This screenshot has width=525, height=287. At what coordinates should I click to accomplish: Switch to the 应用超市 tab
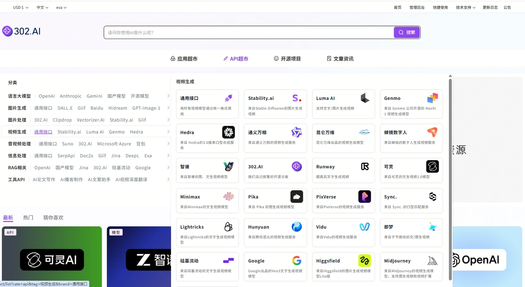184,59
